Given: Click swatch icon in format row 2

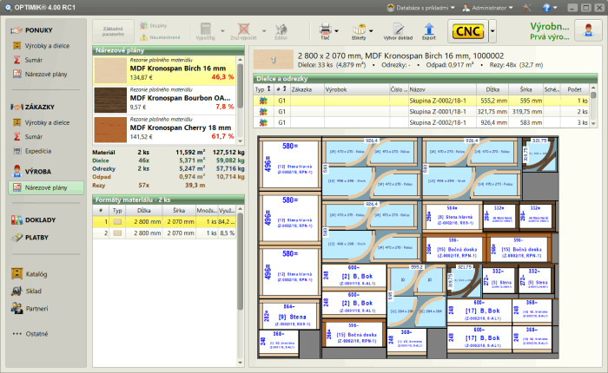Looking at the screenshot, I should tap(117, 233).
